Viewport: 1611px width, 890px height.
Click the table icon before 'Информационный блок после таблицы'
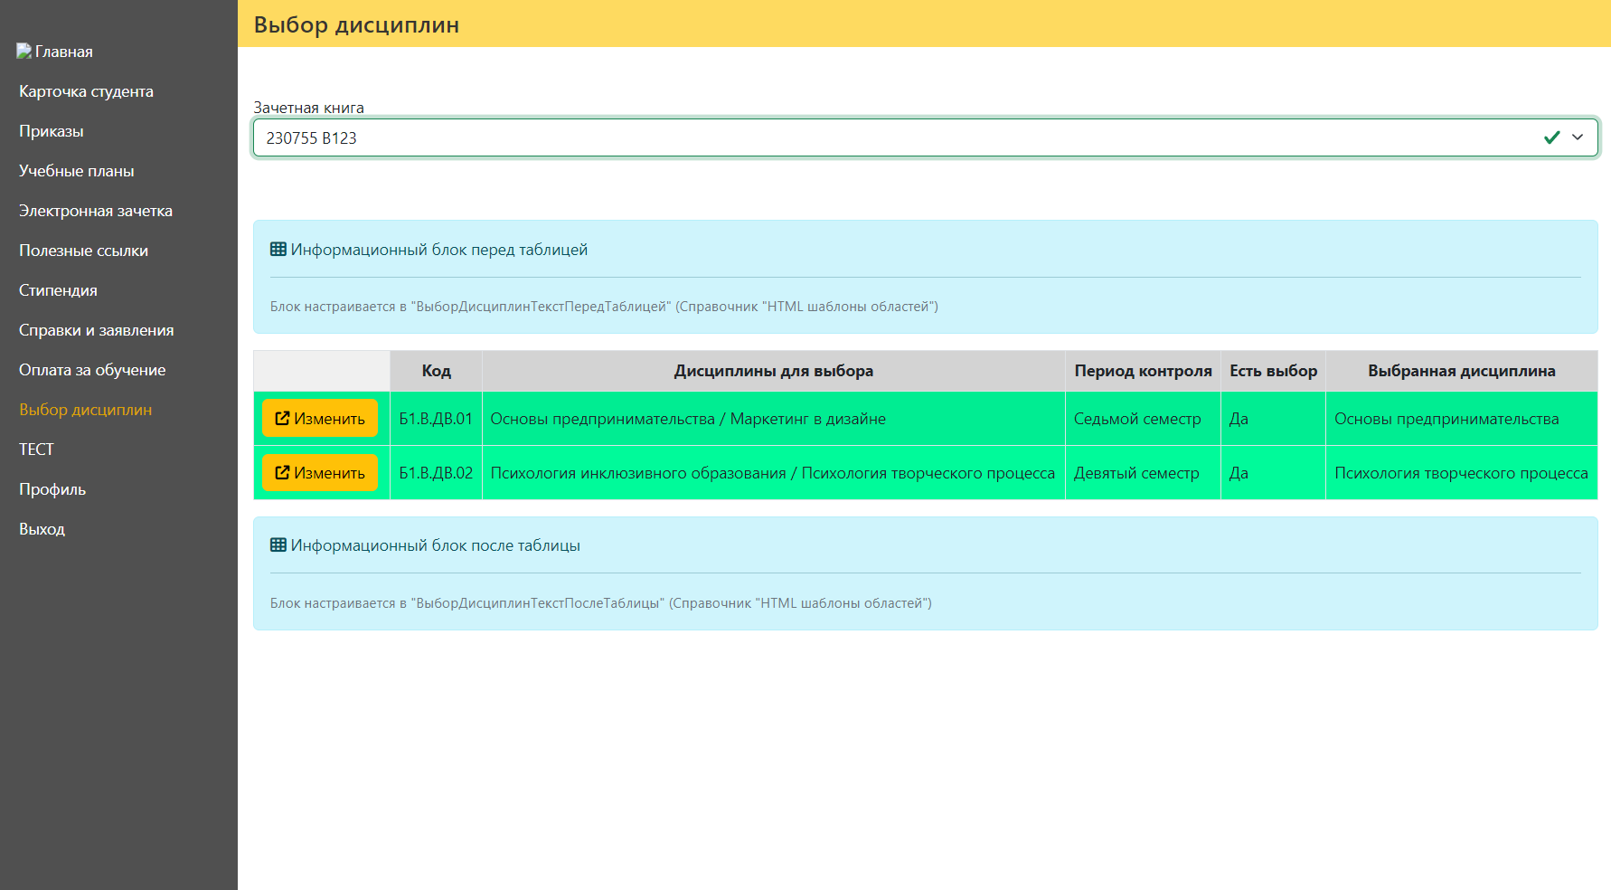point(278,545)
